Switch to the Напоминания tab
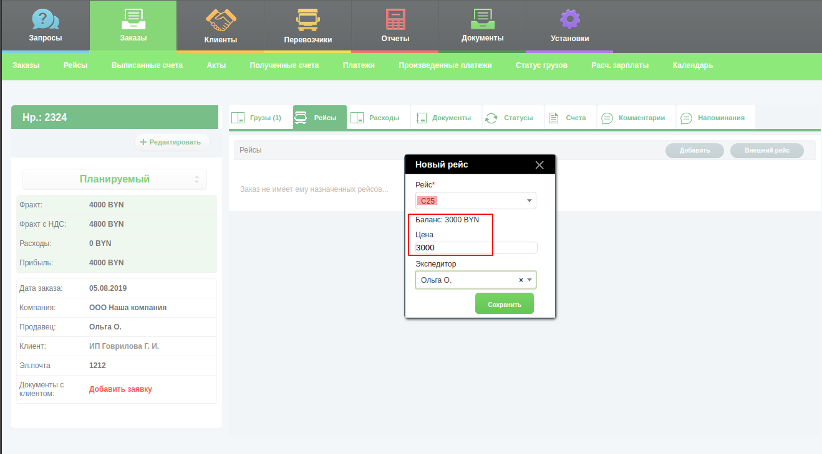The width and height of the screenshot is (822, 454). tap(716, 118)
